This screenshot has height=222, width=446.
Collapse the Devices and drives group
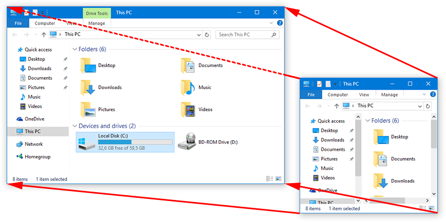[74, 126]
